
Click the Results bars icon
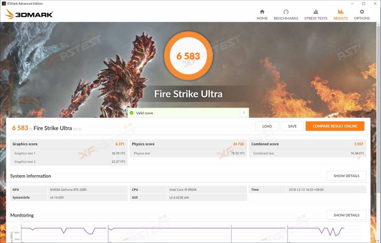click(x=340, y=12)
